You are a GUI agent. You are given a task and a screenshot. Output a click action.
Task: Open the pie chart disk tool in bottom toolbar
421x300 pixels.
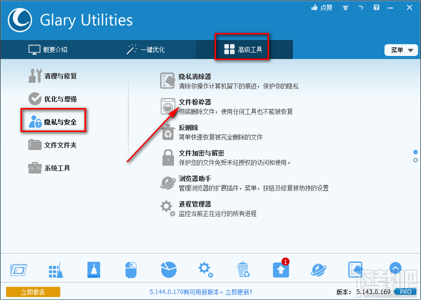tap(168, 269)
